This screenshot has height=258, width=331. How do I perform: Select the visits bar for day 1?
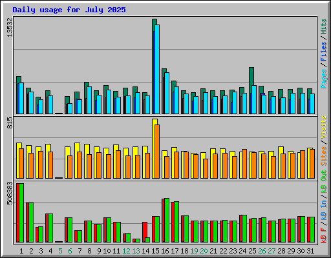point(19,161)
